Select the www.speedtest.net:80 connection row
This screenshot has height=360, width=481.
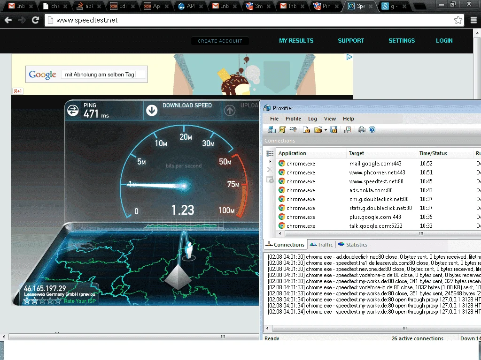click(378, 181)
